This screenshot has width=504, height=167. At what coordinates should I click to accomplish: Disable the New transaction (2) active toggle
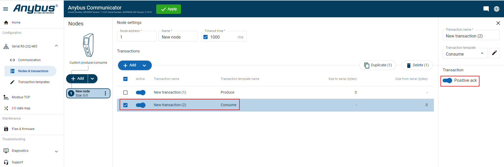click(x=141, y=105)
